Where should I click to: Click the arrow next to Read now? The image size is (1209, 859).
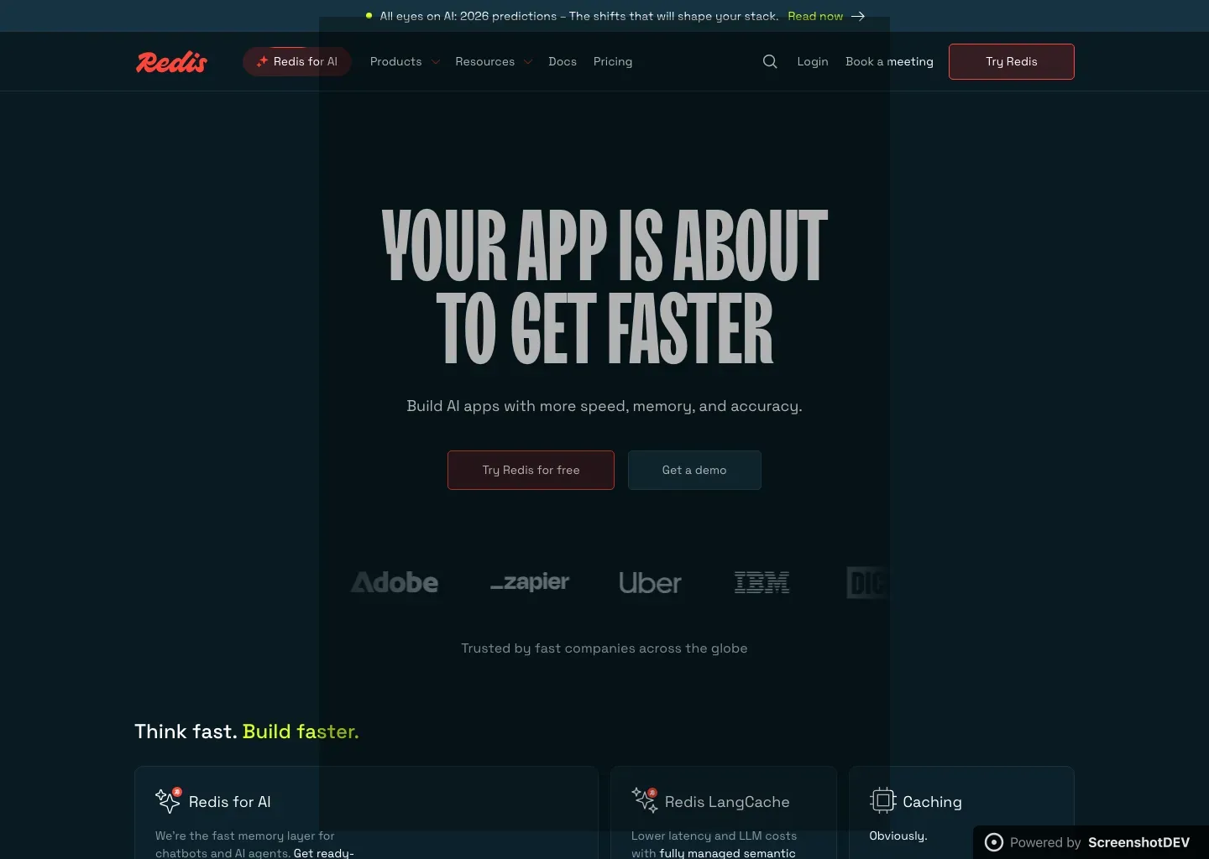858,16
